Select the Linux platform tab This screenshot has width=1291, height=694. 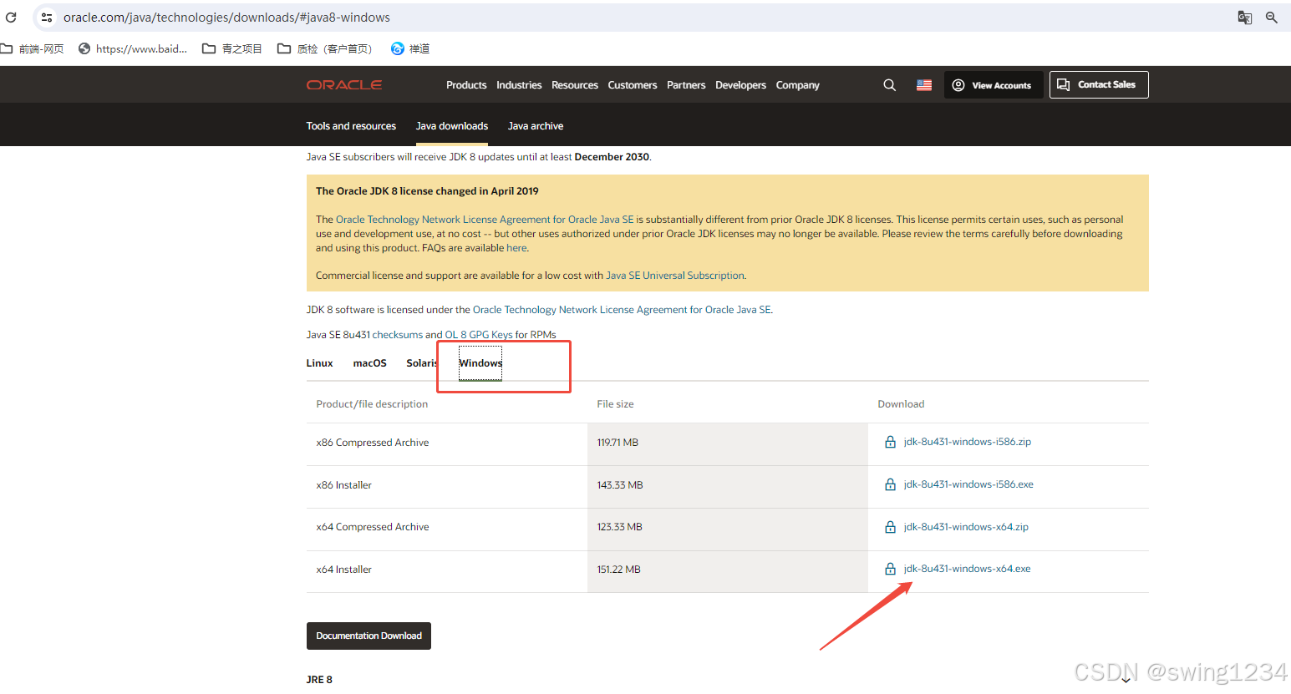coord(319,363)
